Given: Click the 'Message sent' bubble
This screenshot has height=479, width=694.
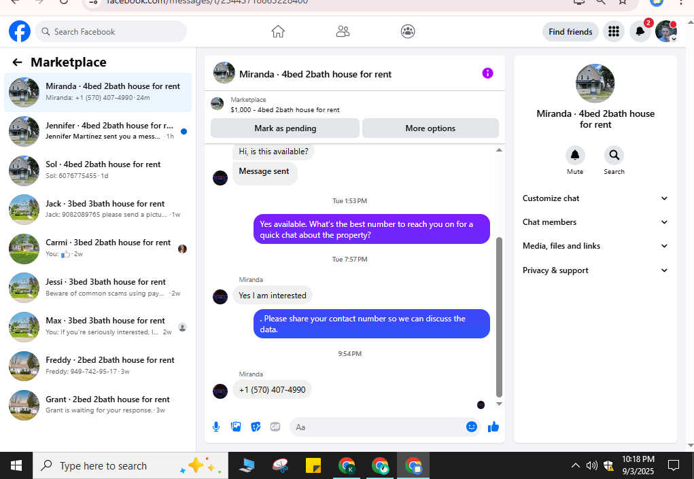Looking at the screenshot, I should 264,172.
